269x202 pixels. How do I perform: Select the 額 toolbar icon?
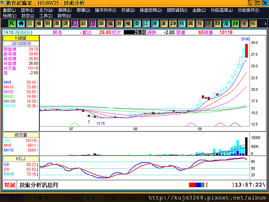[217, 23]
